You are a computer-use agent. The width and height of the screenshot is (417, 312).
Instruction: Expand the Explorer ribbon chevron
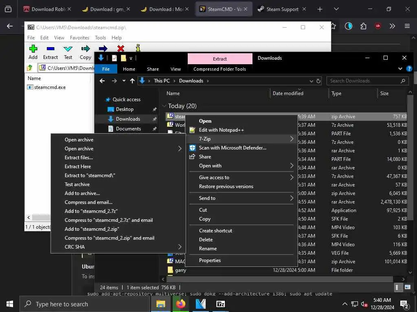click(x=400, y=69)
